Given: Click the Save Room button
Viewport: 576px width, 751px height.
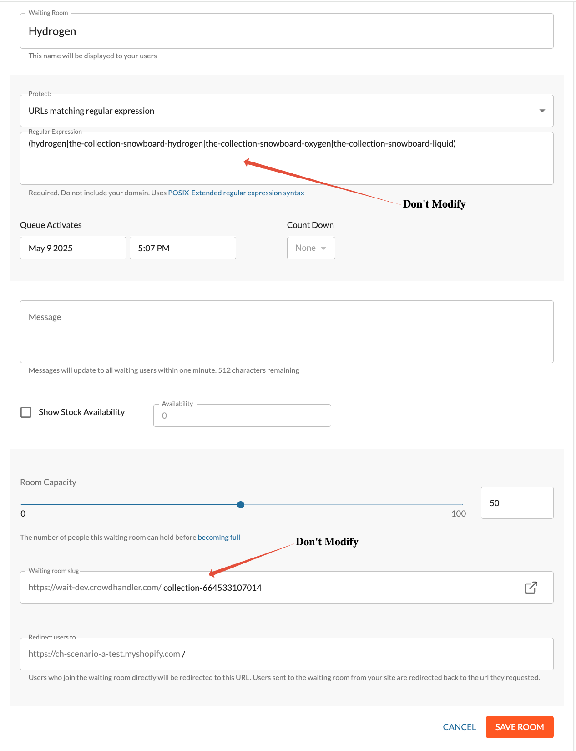Looking at the screenshot, I should [x=520, y=727].
